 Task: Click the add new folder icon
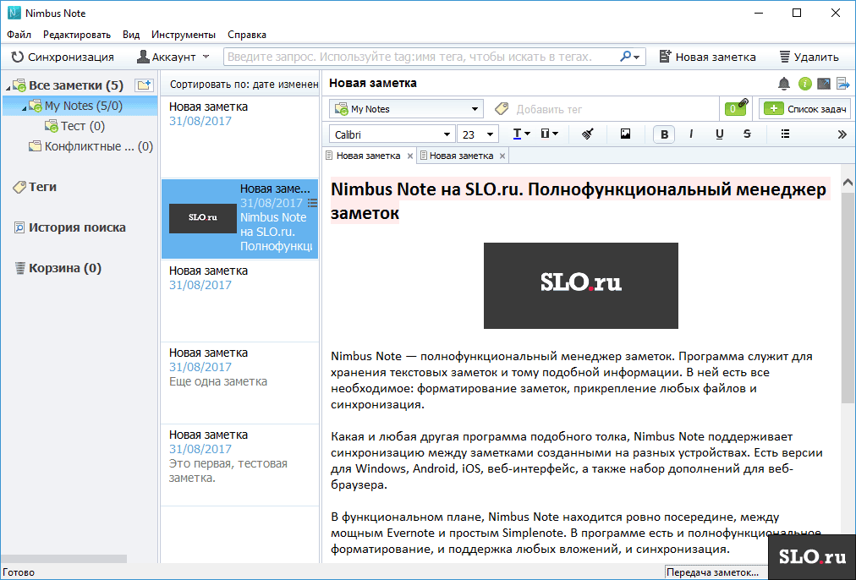click(x=144, y=85)
